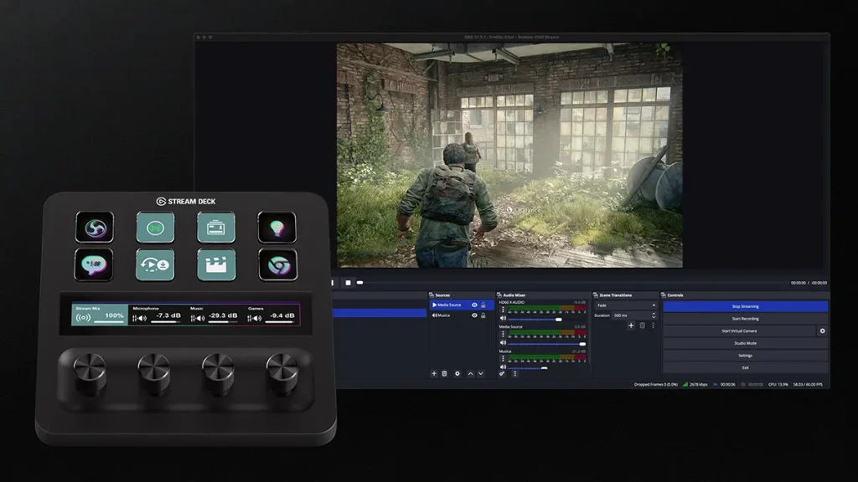Toggle the lock on Media Source

tap(483, 305)
